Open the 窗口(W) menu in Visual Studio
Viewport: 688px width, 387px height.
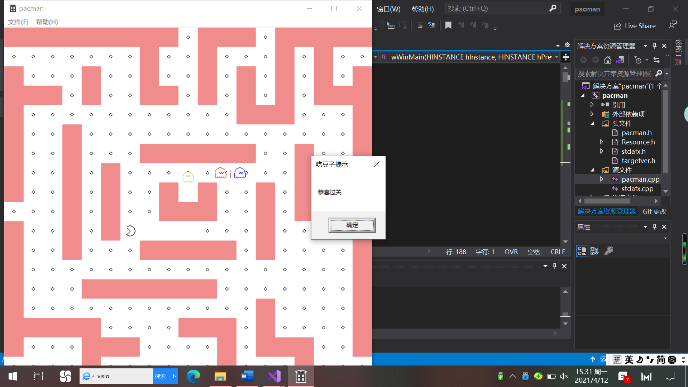pos(388,9)
